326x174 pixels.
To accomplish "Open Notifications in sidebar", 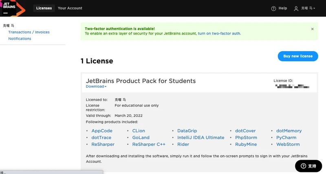I will pos(20,39).
